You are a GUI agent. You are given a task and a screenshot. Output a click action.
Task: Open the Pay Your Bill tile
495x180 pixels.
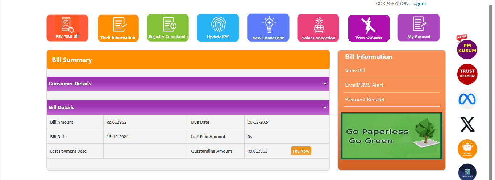tap(67, 28)
